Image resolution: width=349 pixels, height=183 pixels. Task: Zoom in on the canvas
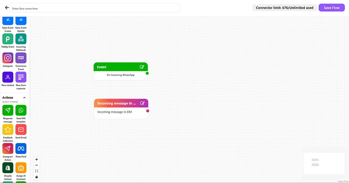[37, 159]
